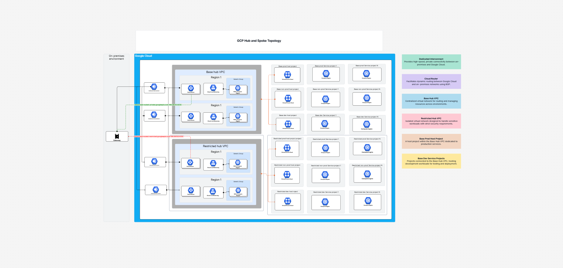The height and width of the screenshot is (268, 563).
Task: Select Compute Engine icon in Base non-prod Service project 1
Action: point(325,99)
